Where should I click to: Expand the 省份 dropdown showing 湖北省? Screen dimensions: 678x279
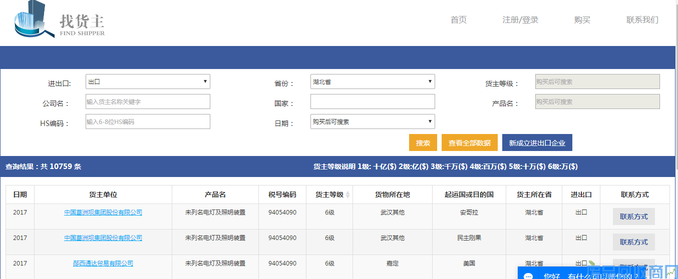pyautogui.click(x=373, y=81)
